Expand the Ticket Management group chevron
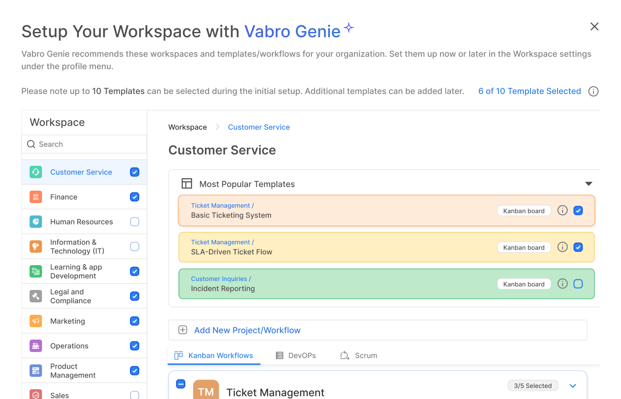This screenshot has height=399, width=621. pyautogui.click(x=573, y=386)
